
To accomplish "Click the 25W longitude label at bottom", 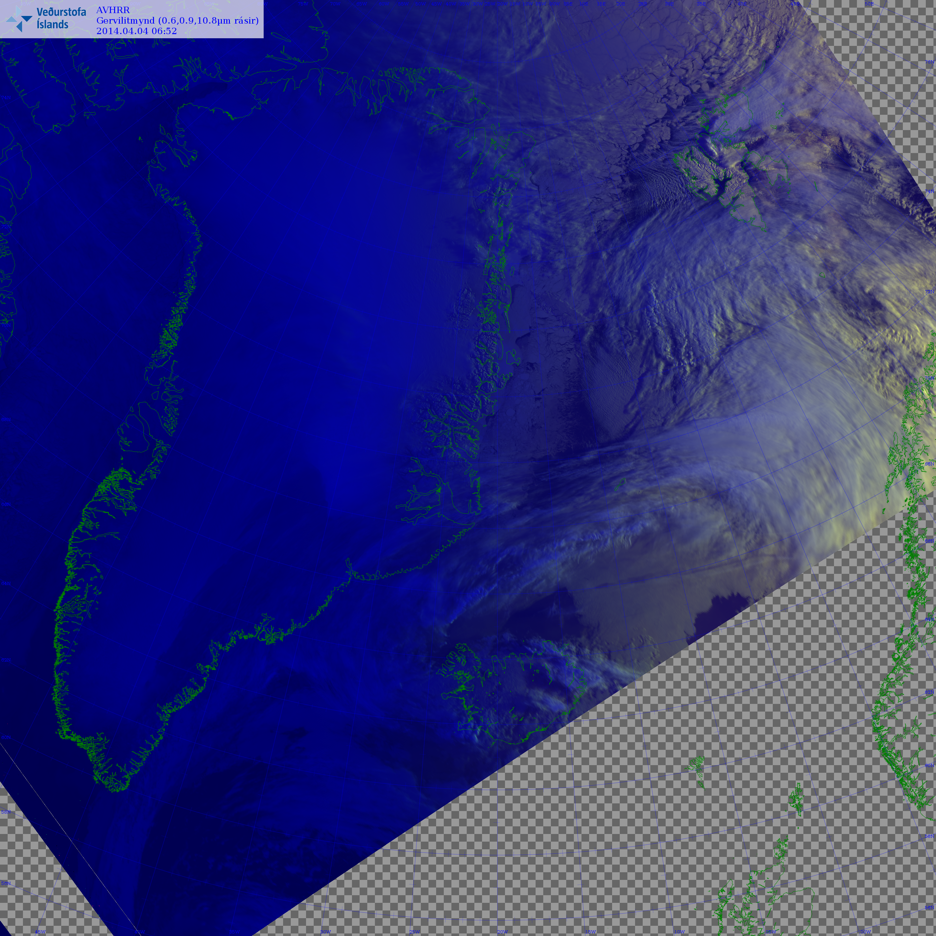I will (414, 932).
